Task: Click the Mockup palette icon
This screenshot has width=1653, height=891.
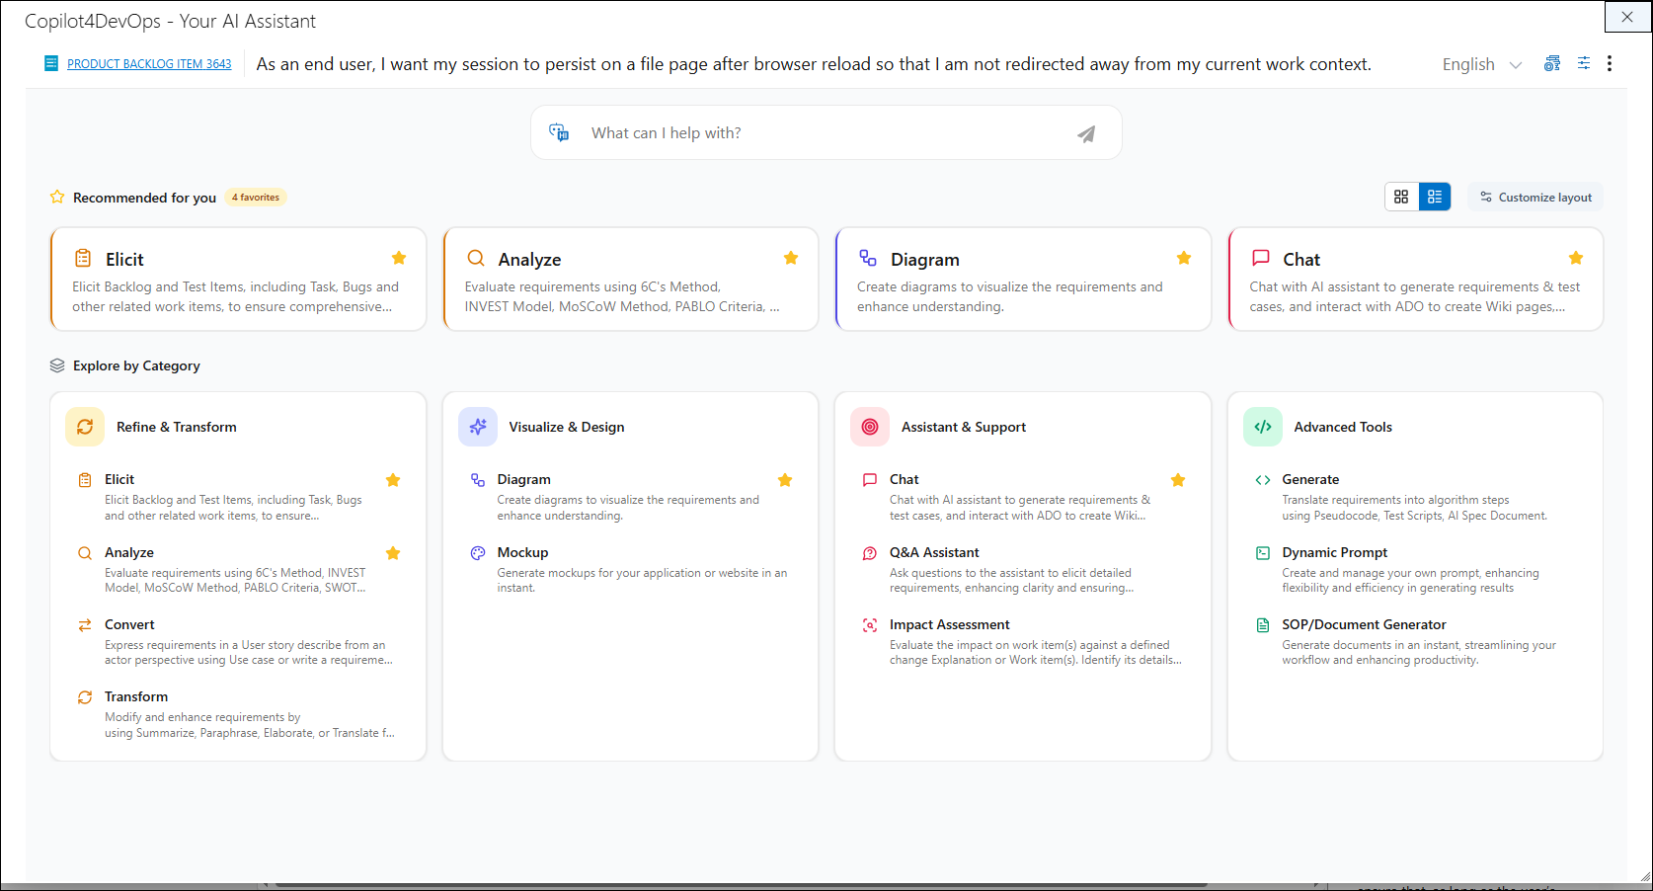Action: pos(478,553)
